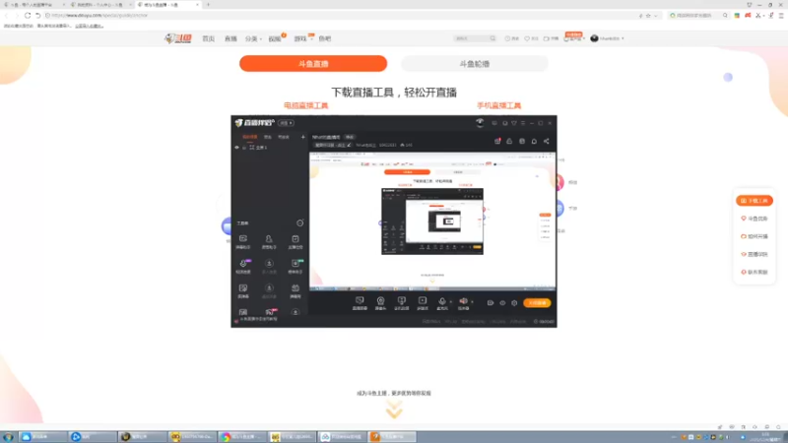Open the streaming app avatar icon
Screen dimensions: 788x443
(480, 122)
